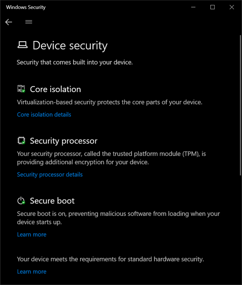Click the Windows Security title bar text
This screenshot has height=285, width=242.
tap(26, 7)
